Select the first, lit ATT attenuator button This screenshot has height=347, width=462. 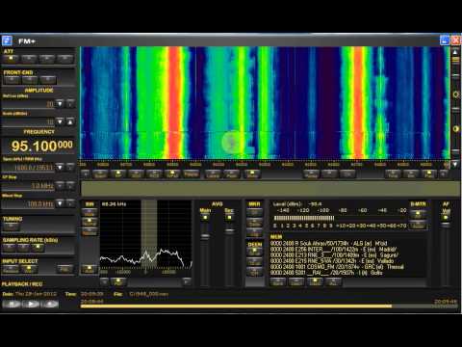point(11,59)
